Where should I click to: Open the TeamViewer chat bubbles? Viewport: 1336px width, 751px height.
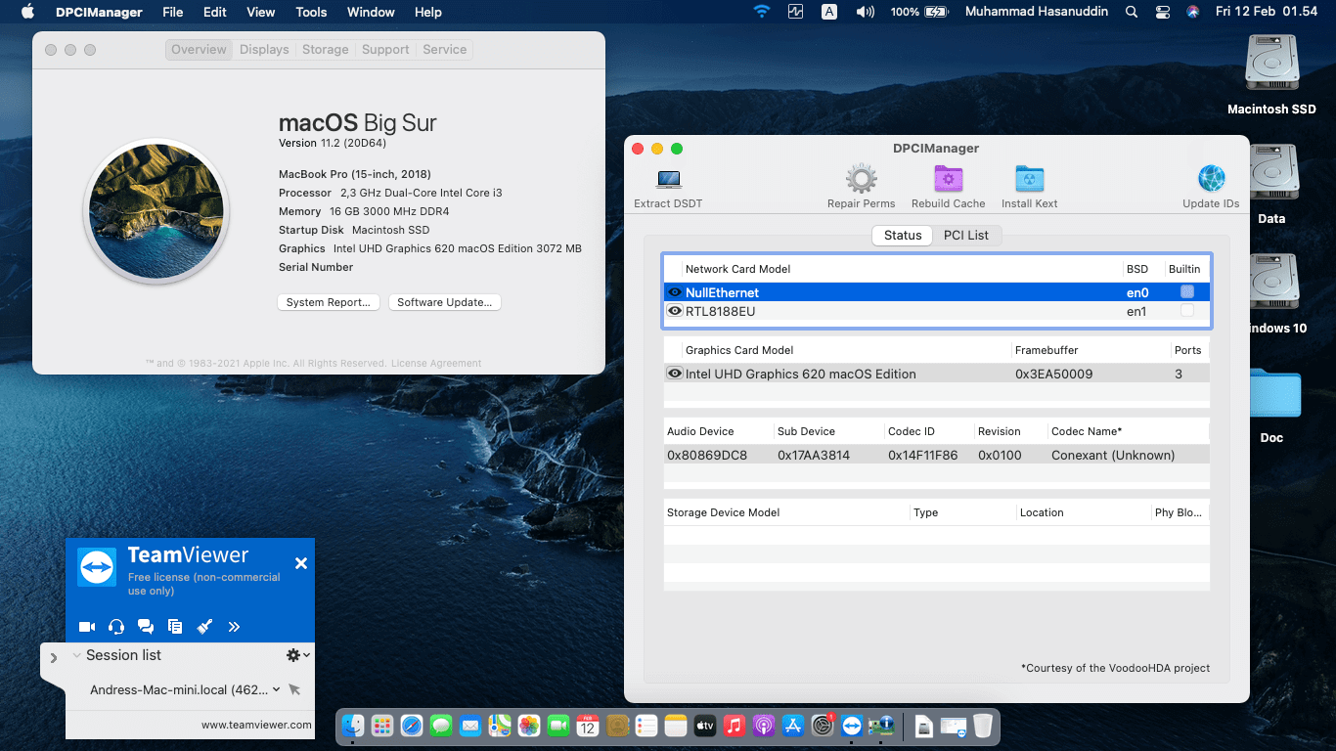[146, 627]
